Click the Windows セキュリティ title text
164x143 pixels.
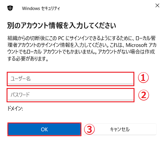41,8
